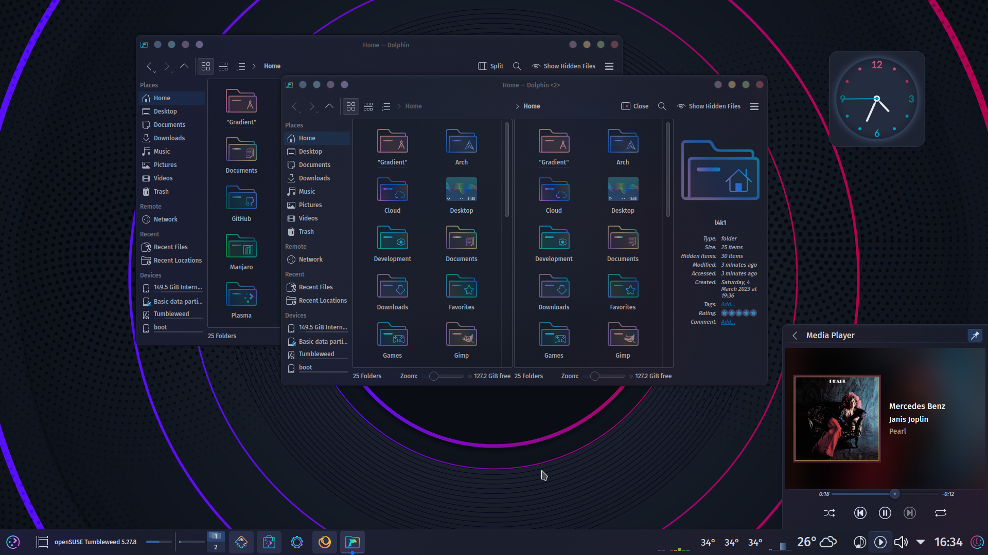Click the breadcrumb chevron before Home in the right pane
Image resolution: width=988 pixels, height=555 pixels.
click(x=517, y=106)
